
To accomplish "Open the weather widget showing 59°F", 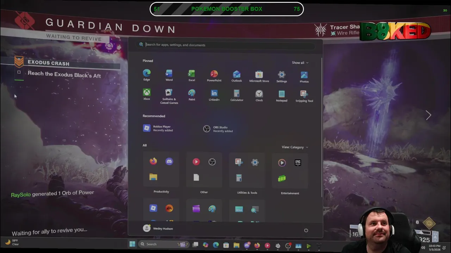I will pos(11,242).
